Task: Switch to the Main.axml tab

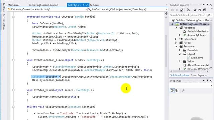Action: tap(13, 5)
